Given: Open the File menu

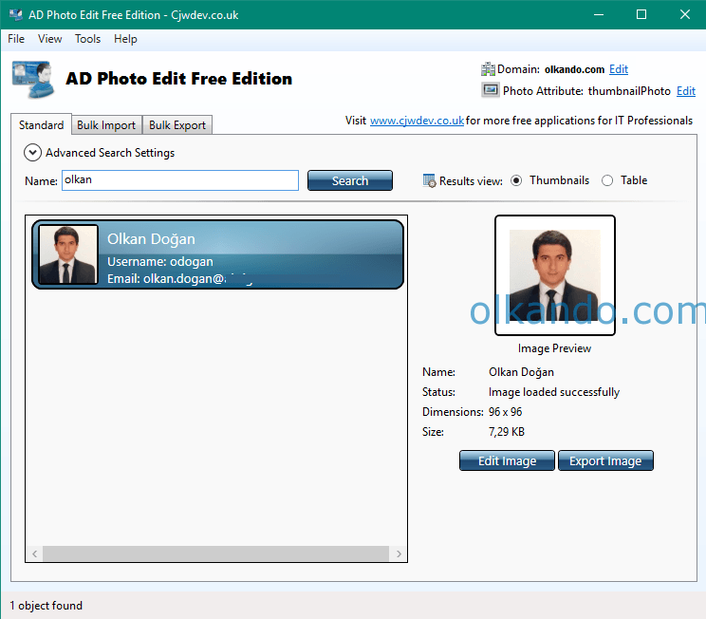Looking at the screenshot, I should tap(16, 39).
